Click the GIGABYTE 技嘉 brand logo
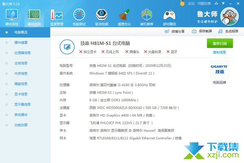 220,69
